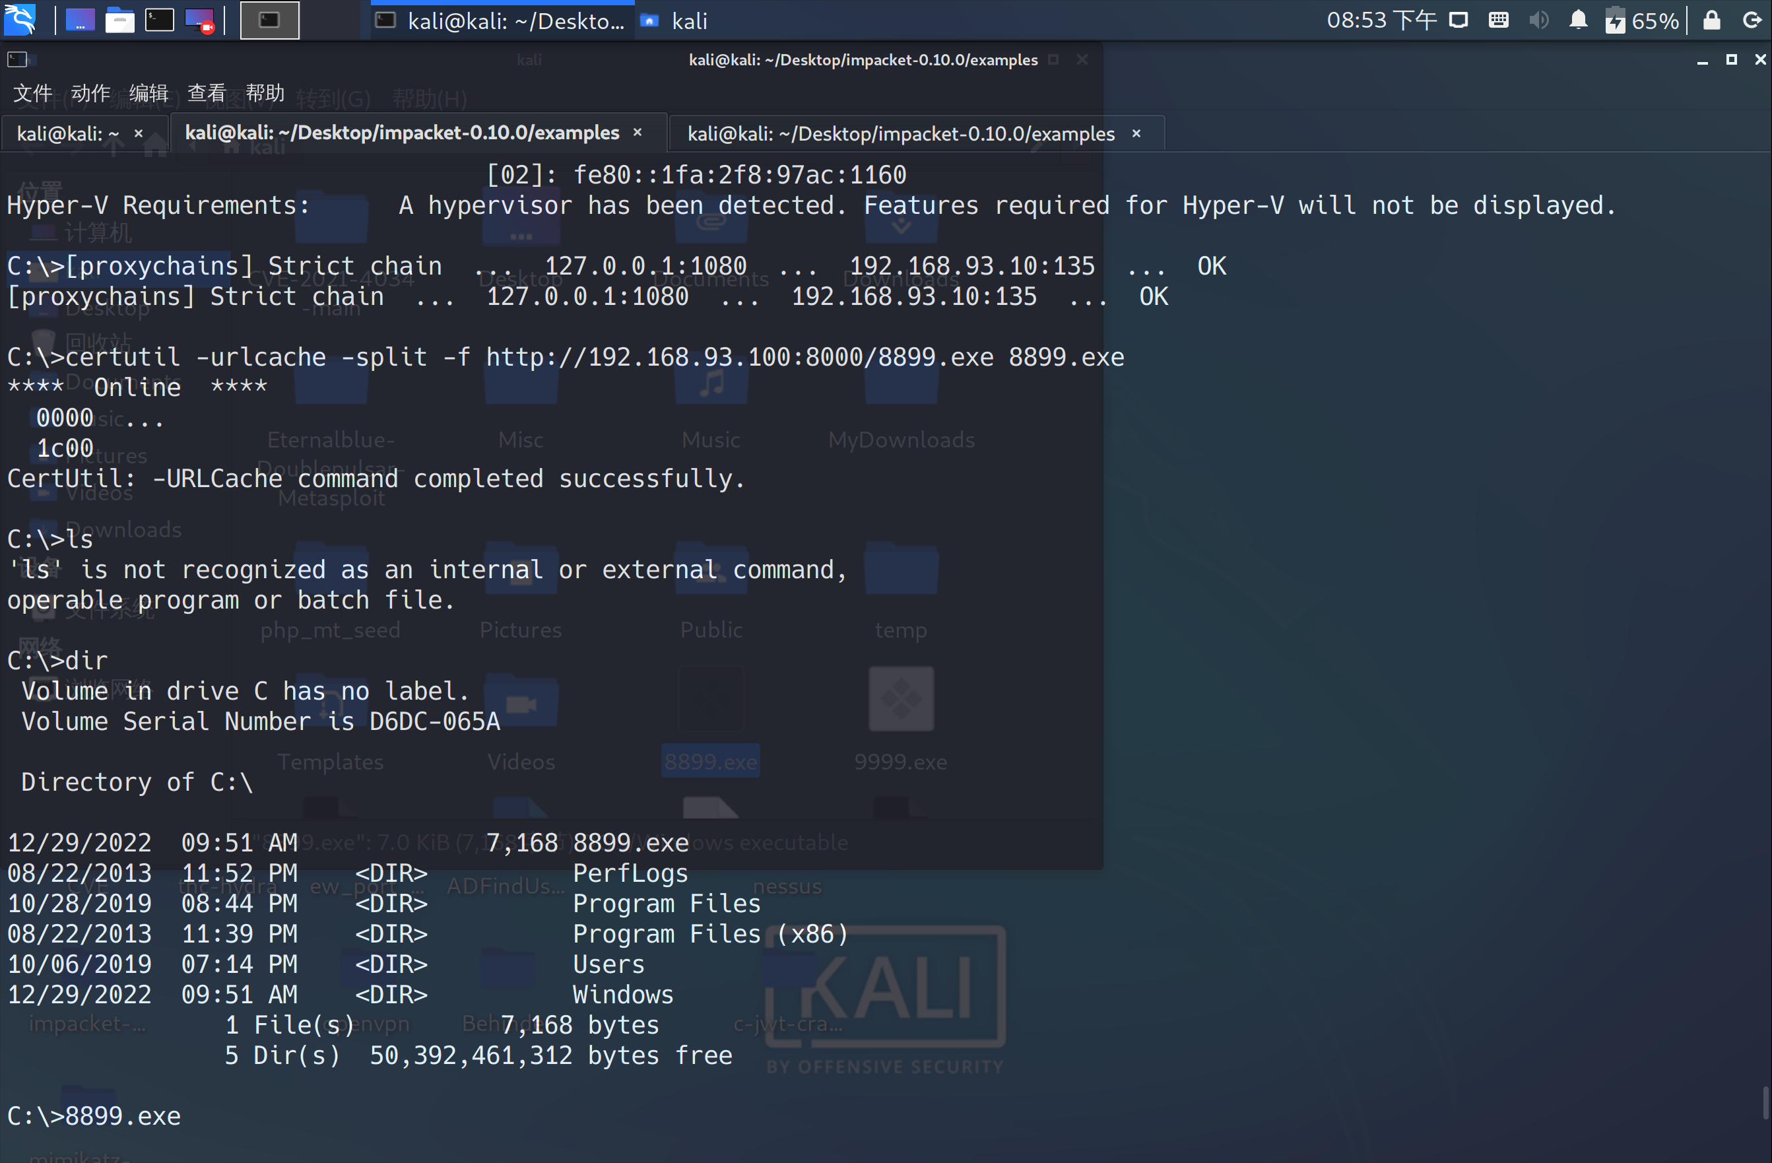
Task: Open the network connection tray icon
Action: tap(1458, 20)
